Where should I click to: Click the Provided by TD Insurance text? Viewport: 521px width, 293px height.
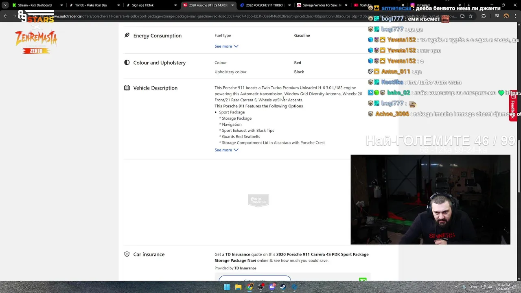click(x=235, y=268)
